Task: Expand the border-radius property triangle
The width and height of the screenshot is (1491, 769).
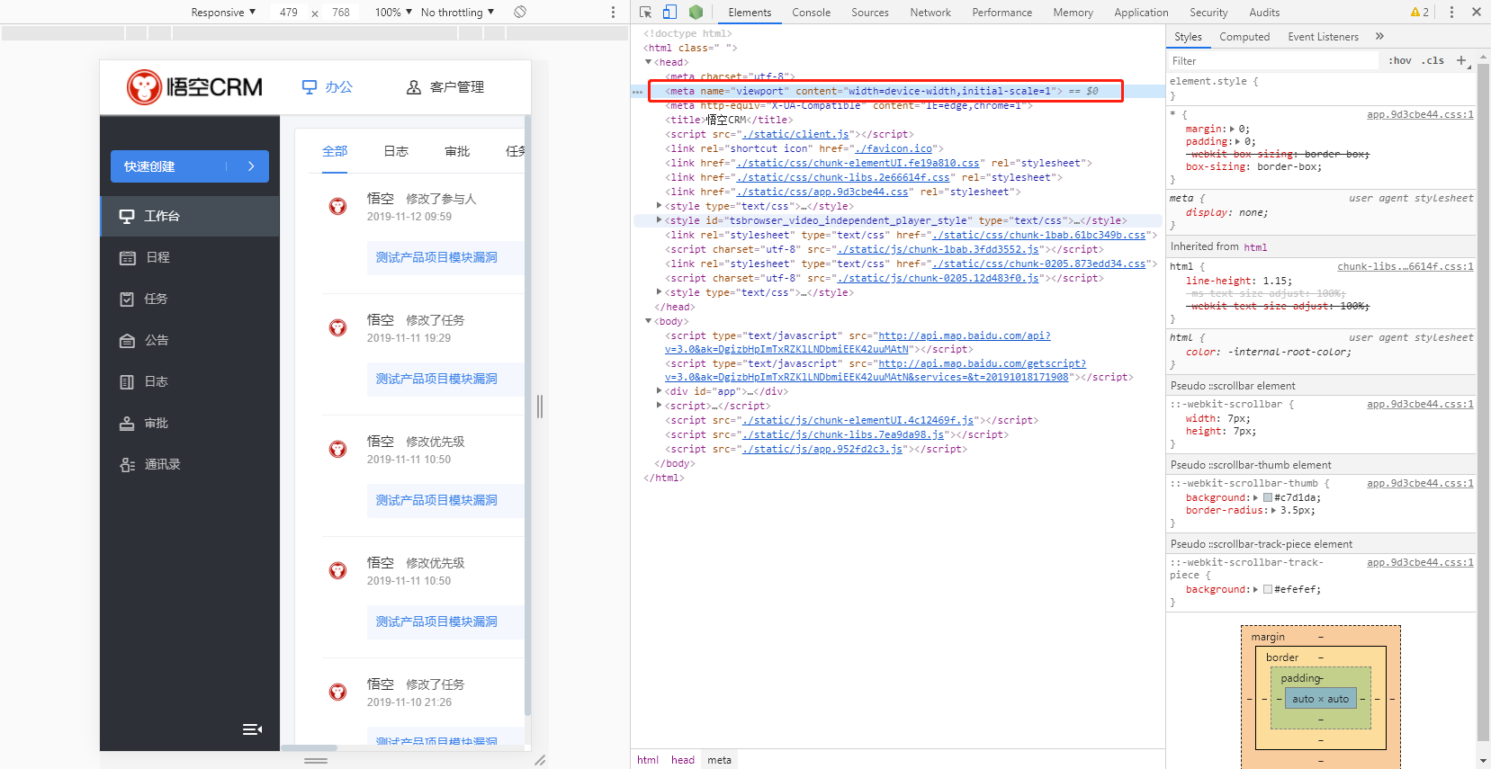Action: click(x=1273, y=511)
